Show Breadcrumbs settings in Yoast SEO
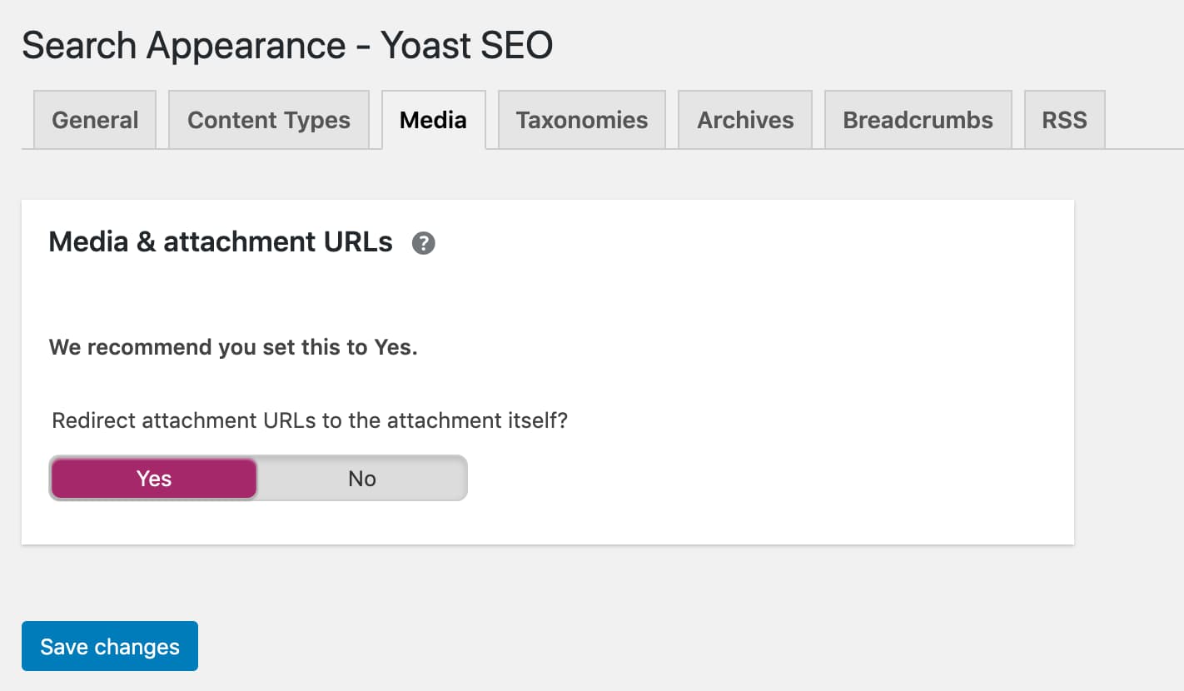The height and width of the screenshot is (691, 1184). pyautogui.click(x=918, y=120)
